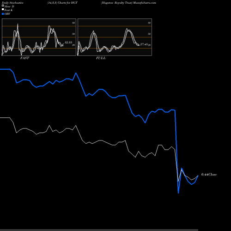Click the FAST chart caption
This screenshot has height=231, width=231.
(24, 58)
